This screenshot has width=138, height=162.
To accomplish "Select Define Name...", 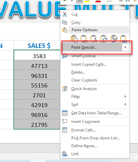I will (84, 146).
